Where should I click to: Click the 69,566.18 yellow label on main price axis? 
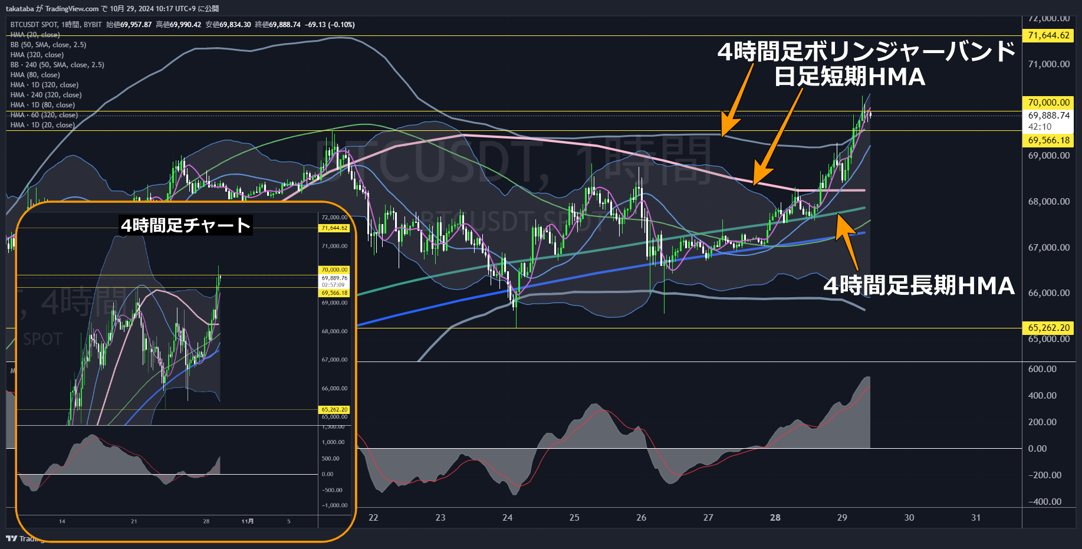pyautogui.click(x=1049, y=140)
